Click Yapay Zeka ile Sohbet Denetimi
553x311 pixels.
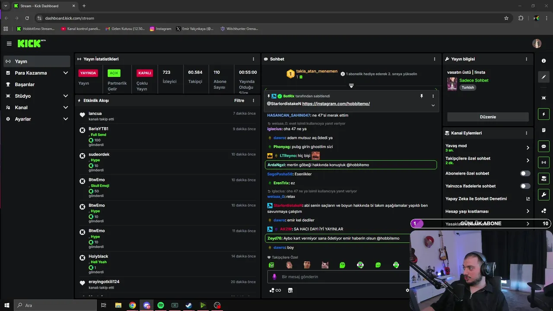pos(476,199)
